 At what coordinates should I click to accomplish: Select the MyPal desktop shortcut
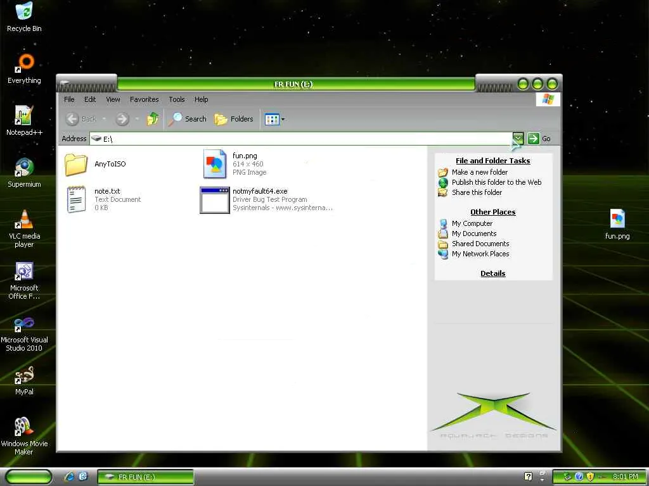24,380
